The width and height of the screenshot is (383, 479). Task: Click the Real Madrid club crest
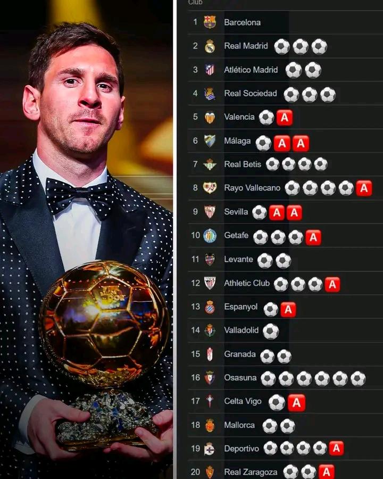[210, 46]
